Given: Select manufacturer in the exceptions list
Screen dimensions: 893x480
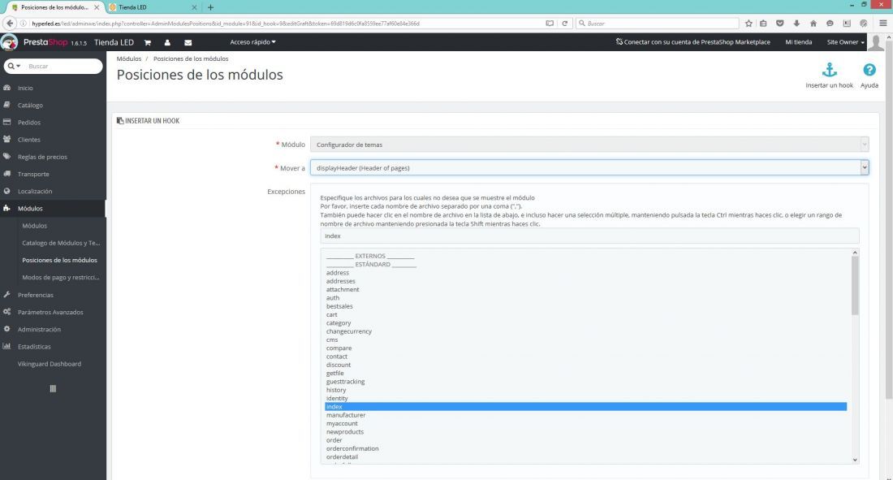Looking at the screenshot, I should point(346,415).
